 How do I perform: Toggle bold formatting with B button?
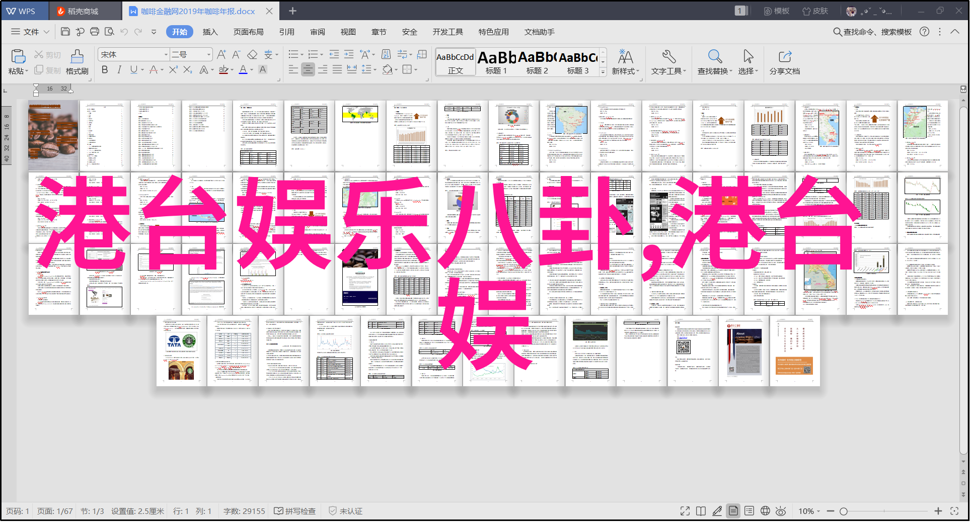tap(105, 70)
